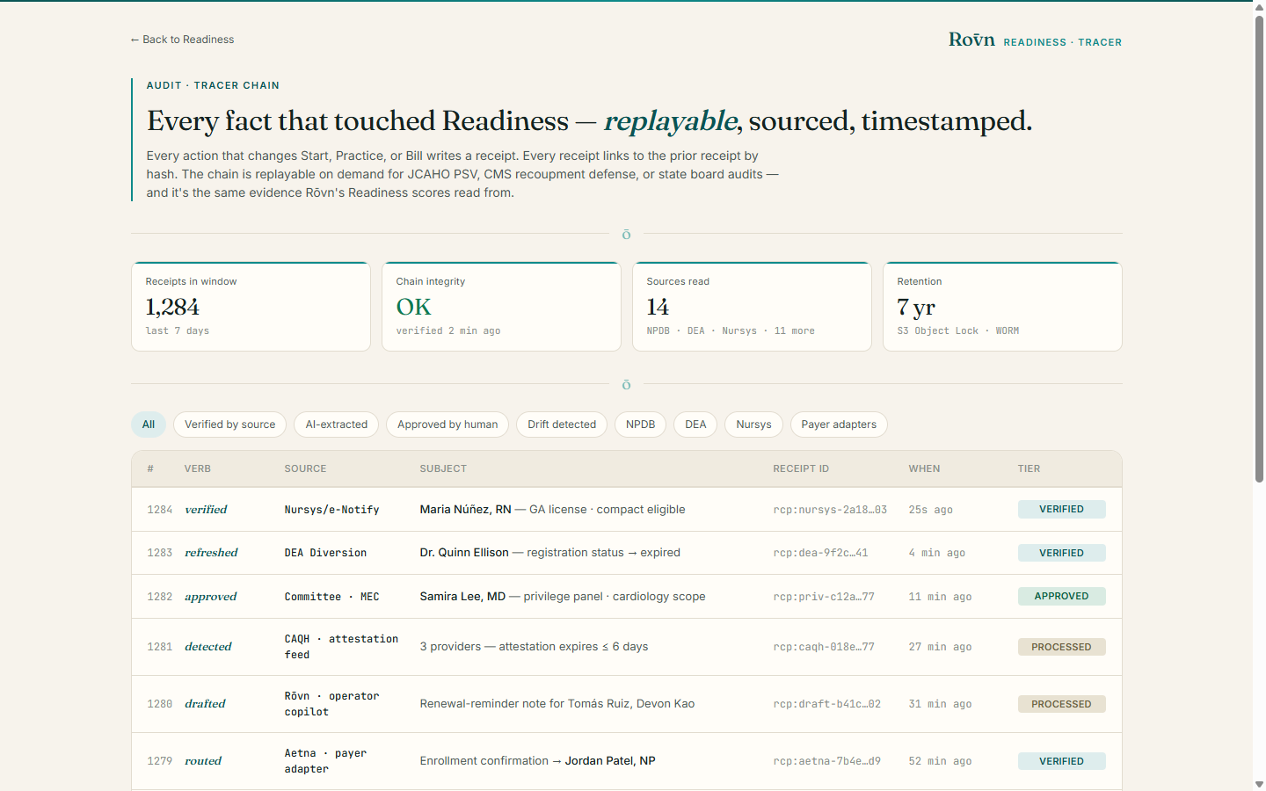
Task: Select Maria Núñez, RN subject
Action: click(x=465, y=510)
